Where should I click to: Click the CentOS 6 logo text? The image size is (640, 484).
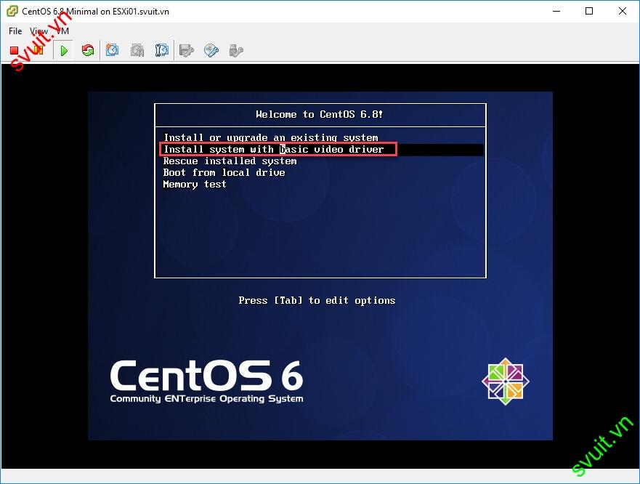click(206, 381)
